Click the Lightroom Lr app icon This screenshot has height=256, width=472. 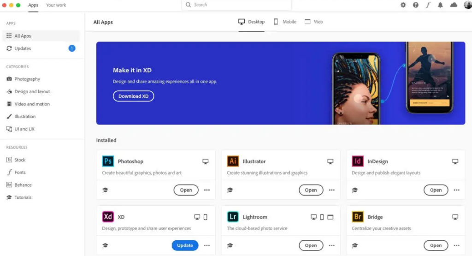[x=233, y=217]
